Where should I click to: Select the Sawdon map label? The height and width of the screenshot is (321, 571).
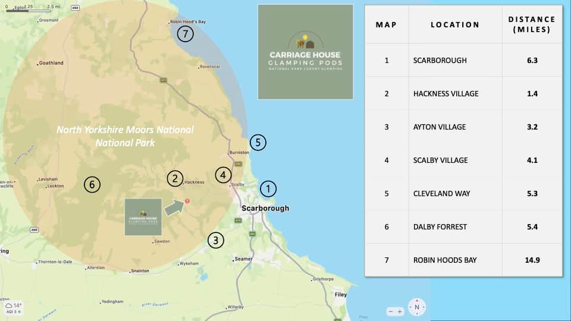point(162,241)
